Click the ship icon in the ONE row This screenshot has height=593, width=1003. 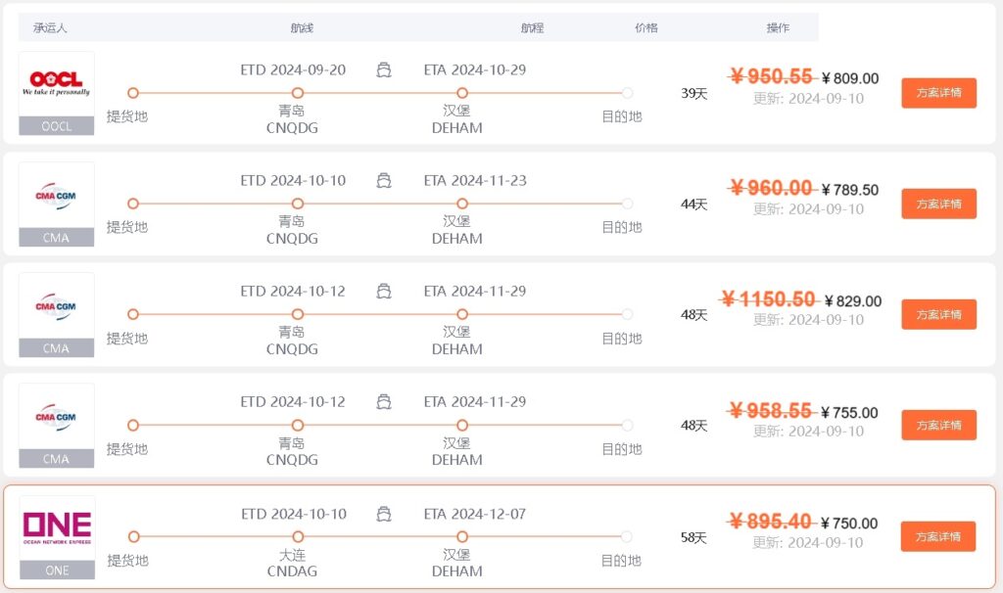(x=384, y=514)
